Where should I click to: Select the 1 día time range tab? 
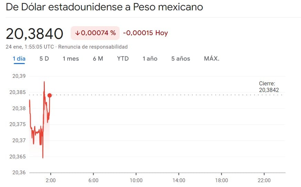pyautogui.click(x=19, y=59)
